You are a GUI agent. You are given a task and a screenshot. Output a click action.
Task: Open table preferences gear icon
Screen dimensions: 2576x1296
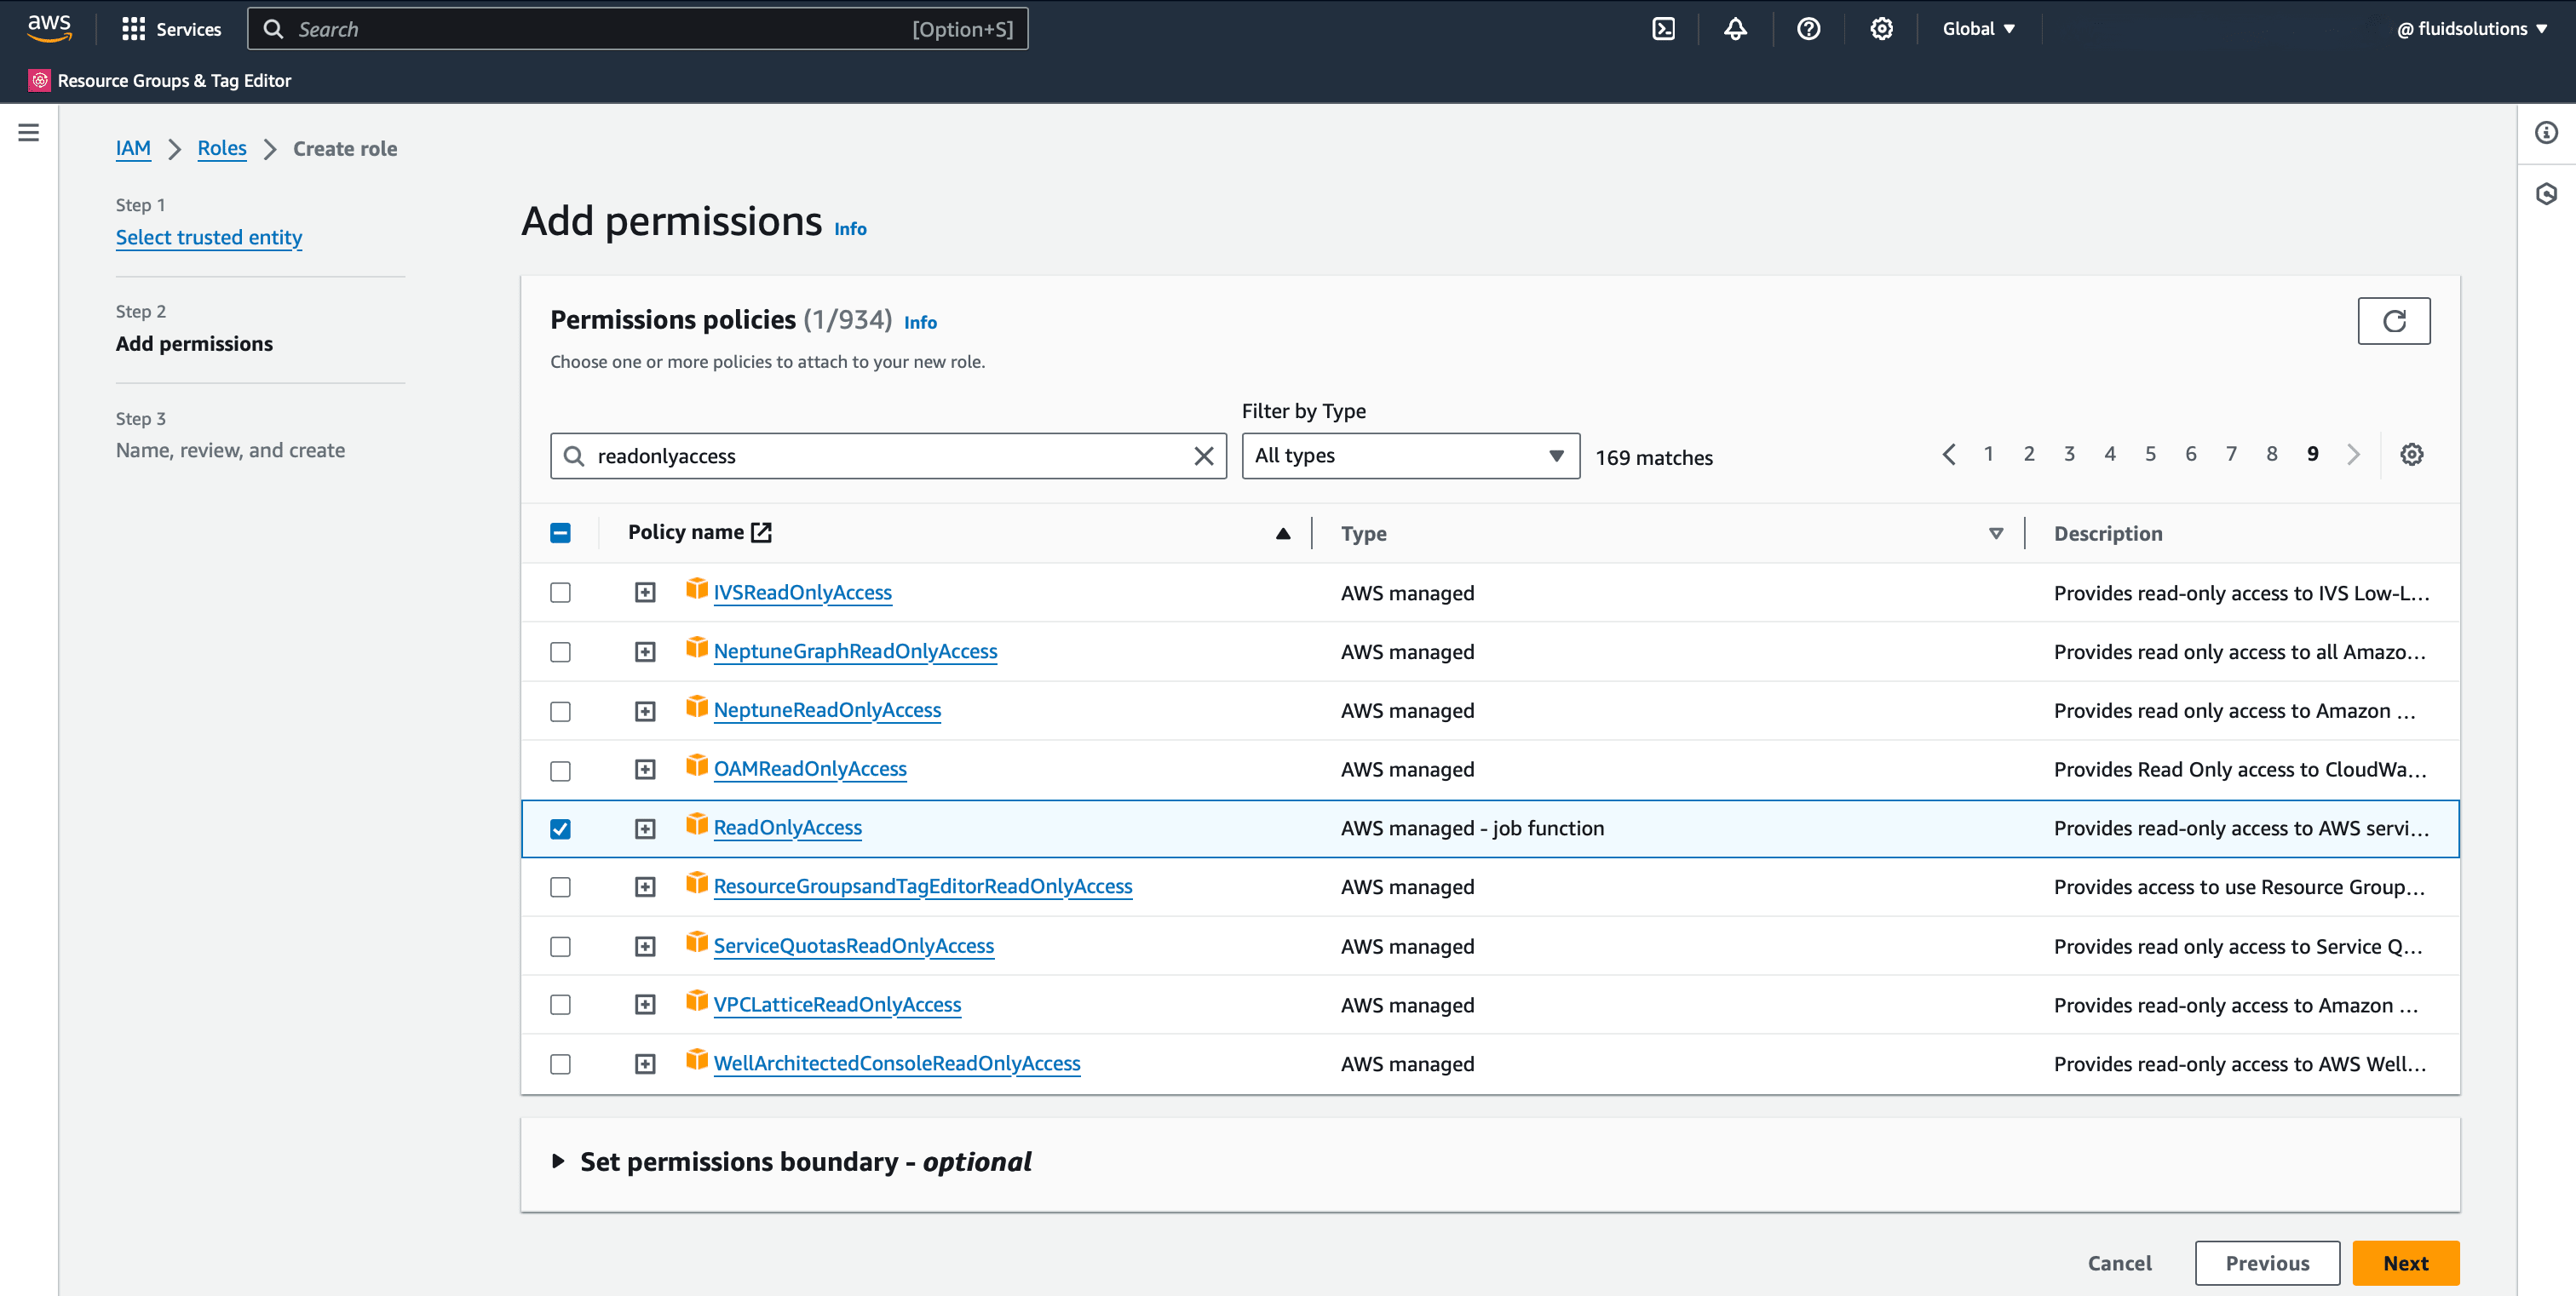click(x=2411, y=455)
